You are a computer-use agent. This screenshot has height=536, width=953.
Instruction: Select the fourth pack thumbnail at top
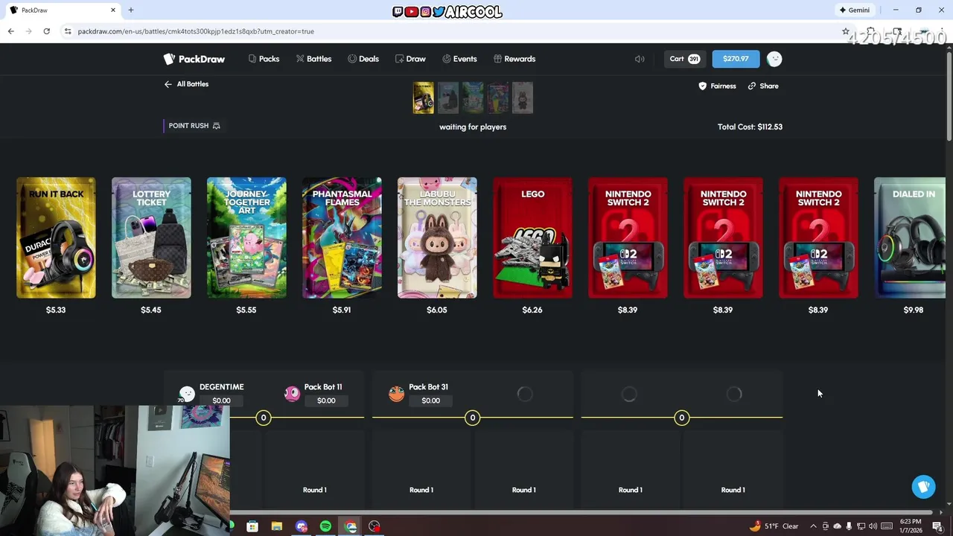(498, 98)
